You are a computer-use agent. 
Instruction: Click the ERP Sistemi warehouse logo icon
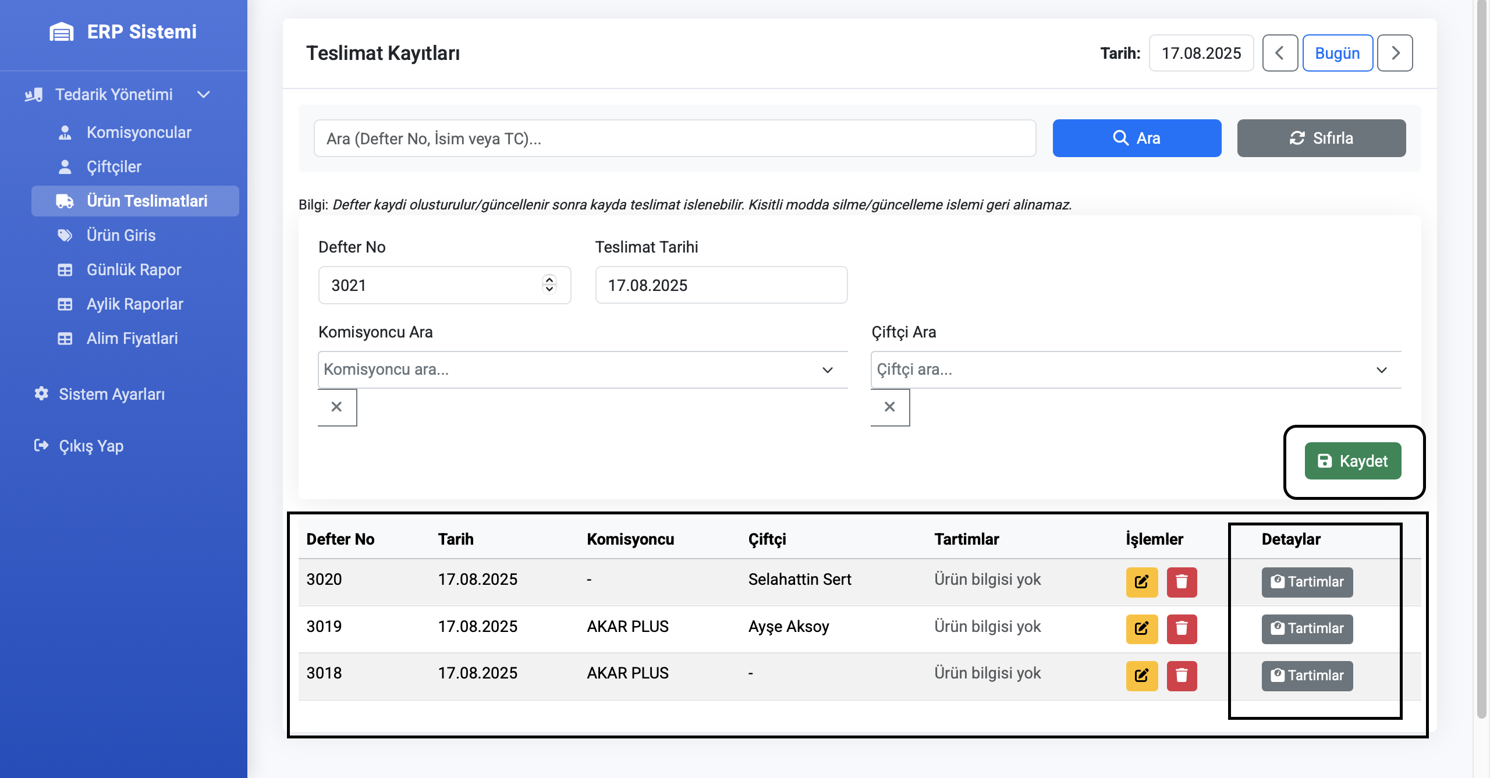[x=62, y=32]
